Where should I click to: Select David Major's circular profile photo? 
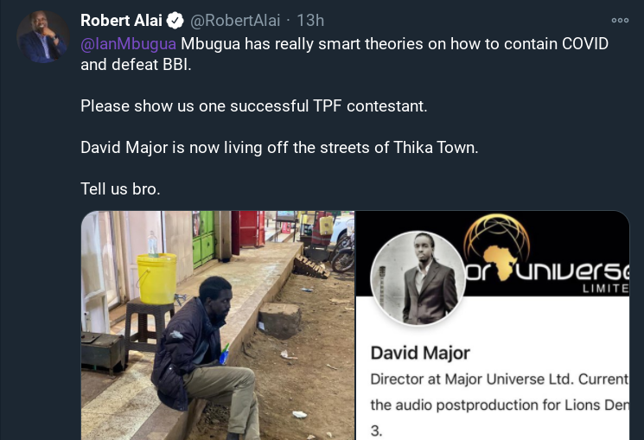click(x=418, y=278)
